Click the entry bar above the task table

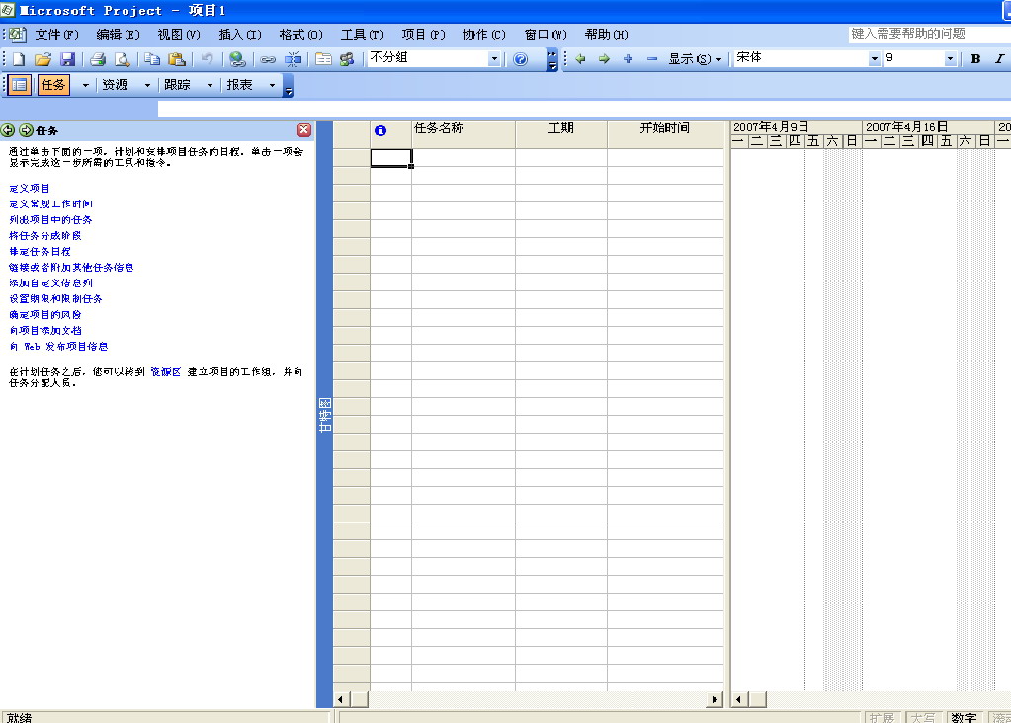[584, 109]
